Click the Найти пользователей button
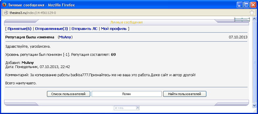258x114 pixels. 185,94
